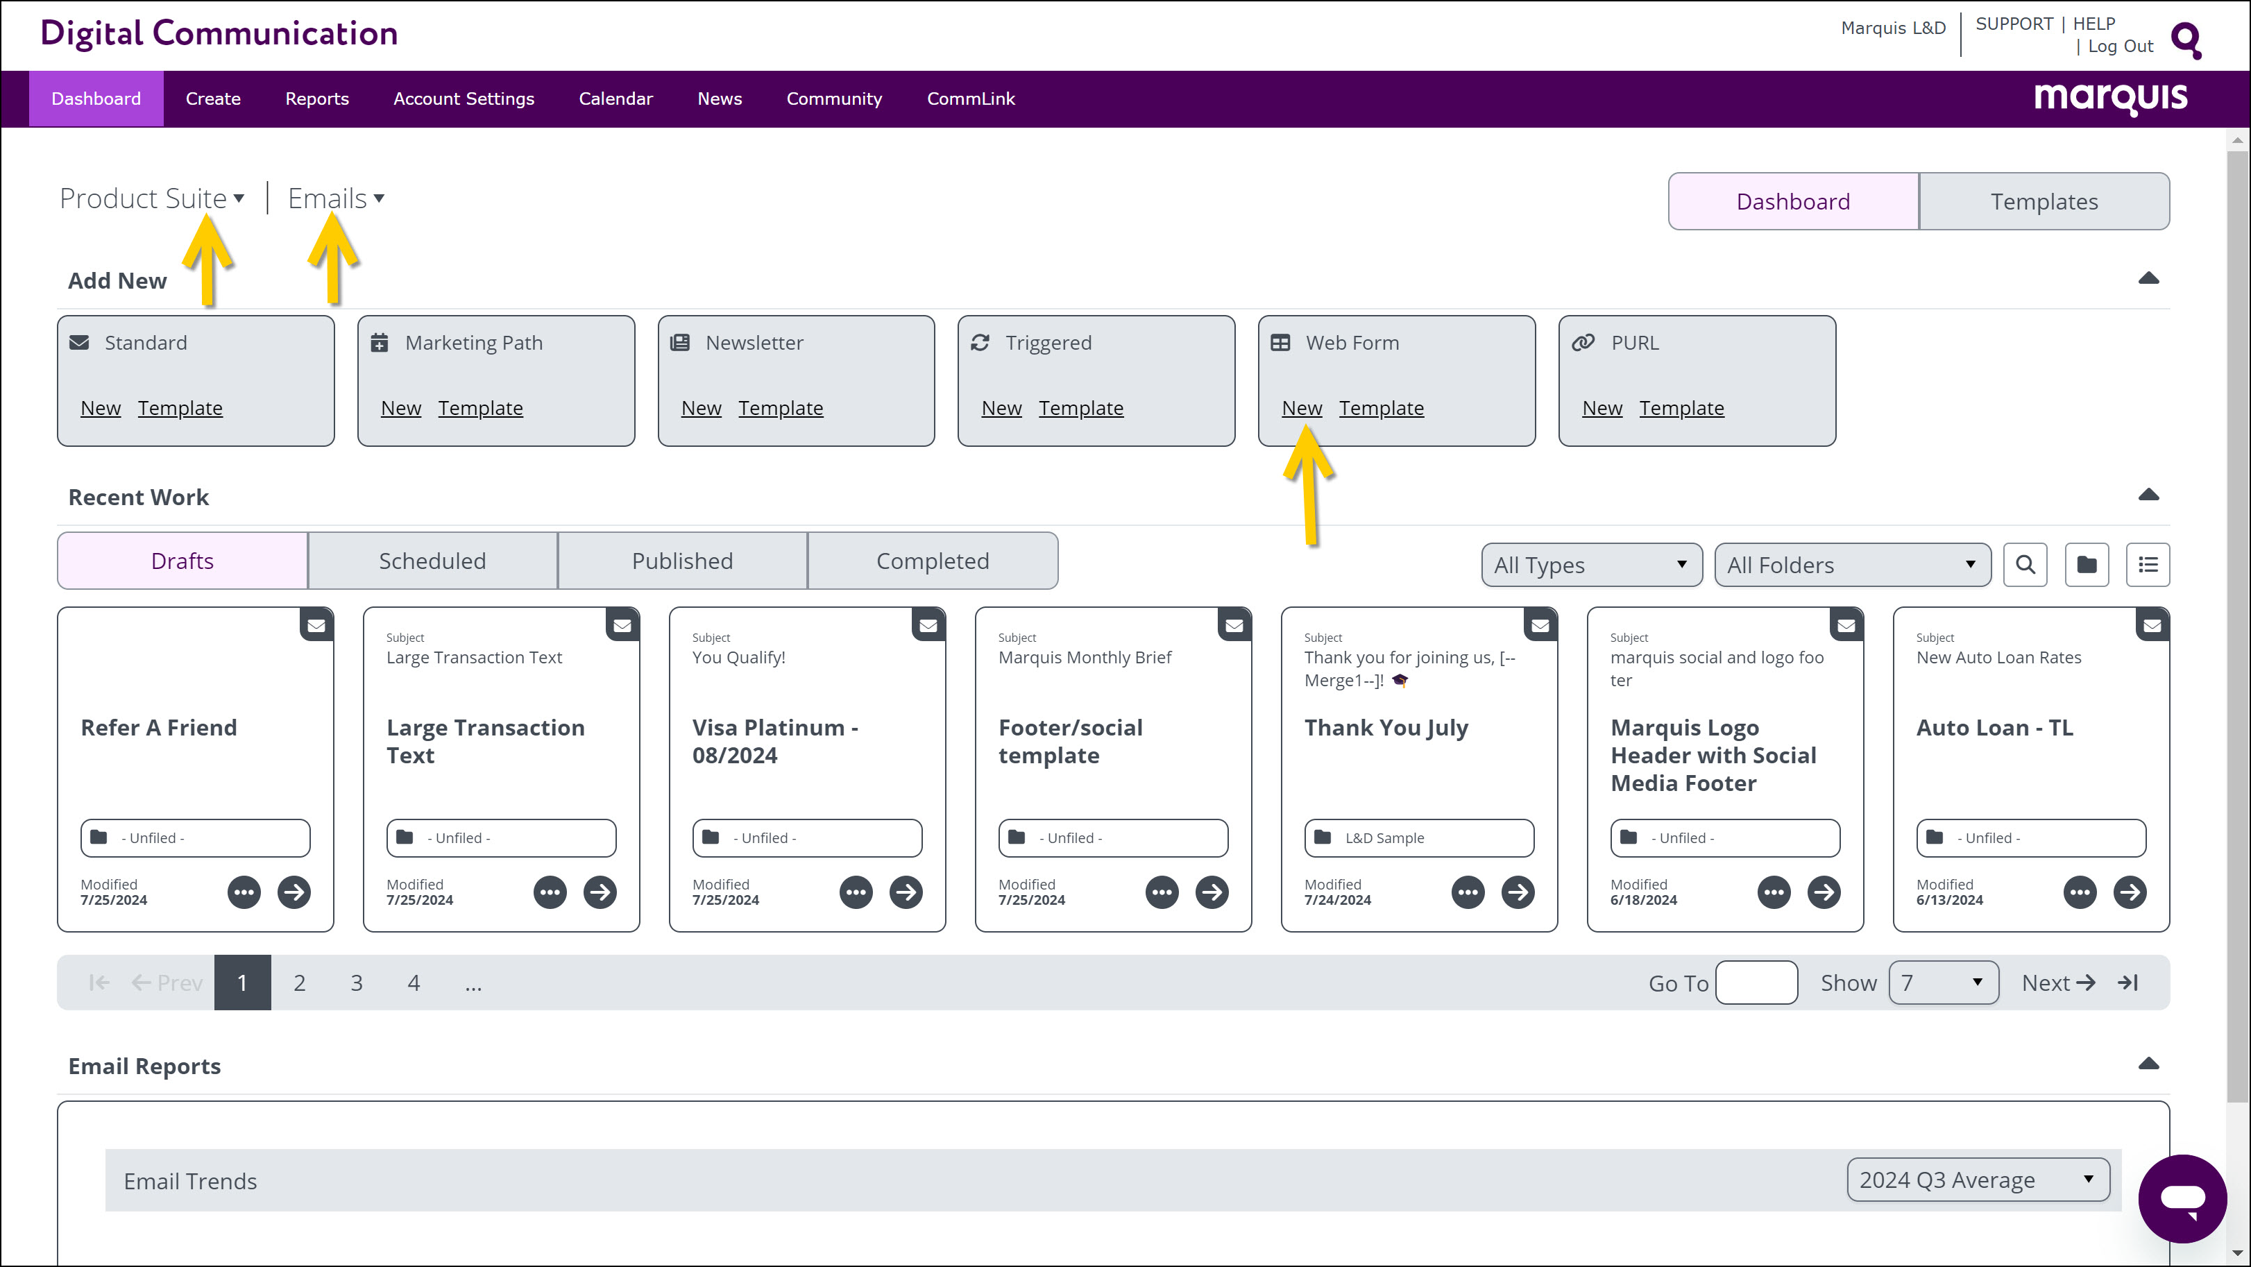Click New under Web Form

click(1302, 408)
